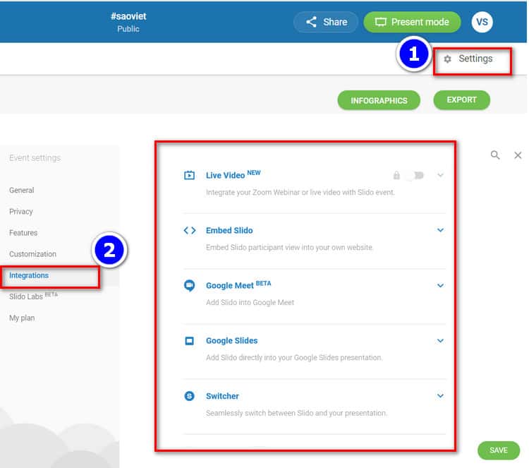Click the Live Video integration icon
The height and width of the screenshot is (468, 529).
click(189, 176)
